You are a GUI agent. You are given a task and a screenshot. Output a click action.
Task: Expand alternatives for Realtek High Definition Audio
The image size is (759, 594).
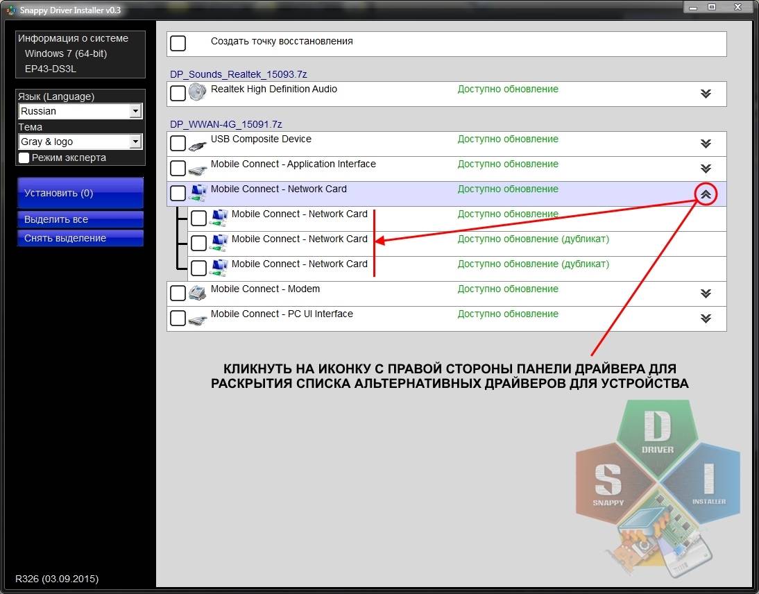point(706,94)
